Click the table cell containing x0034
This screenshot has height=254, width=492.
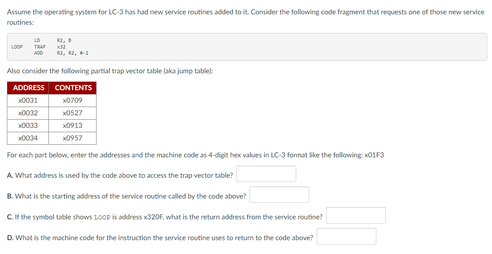pyautogui.click(x=28, y=138)
